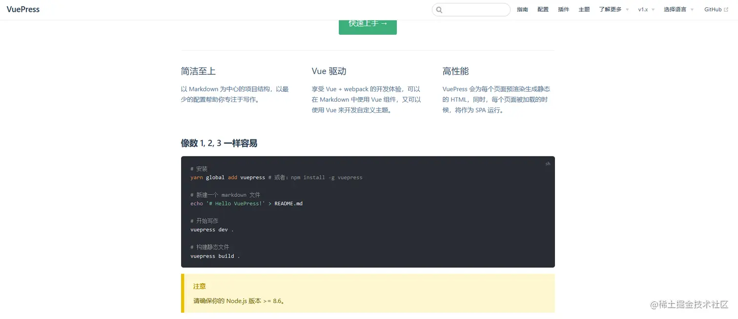The height and width of the screenshot is (319, 738).
Task: Click the 预渲染生成静态 HTML description paragraph
Action: coord(496,100)
